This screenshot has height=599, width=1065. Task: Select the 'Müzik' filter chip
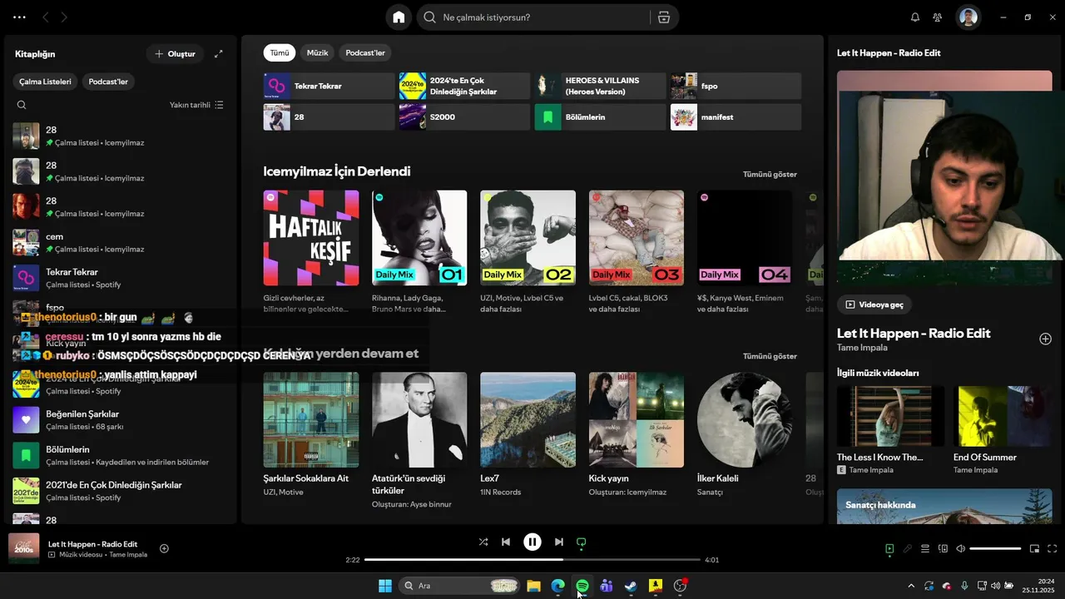point(318,52)
